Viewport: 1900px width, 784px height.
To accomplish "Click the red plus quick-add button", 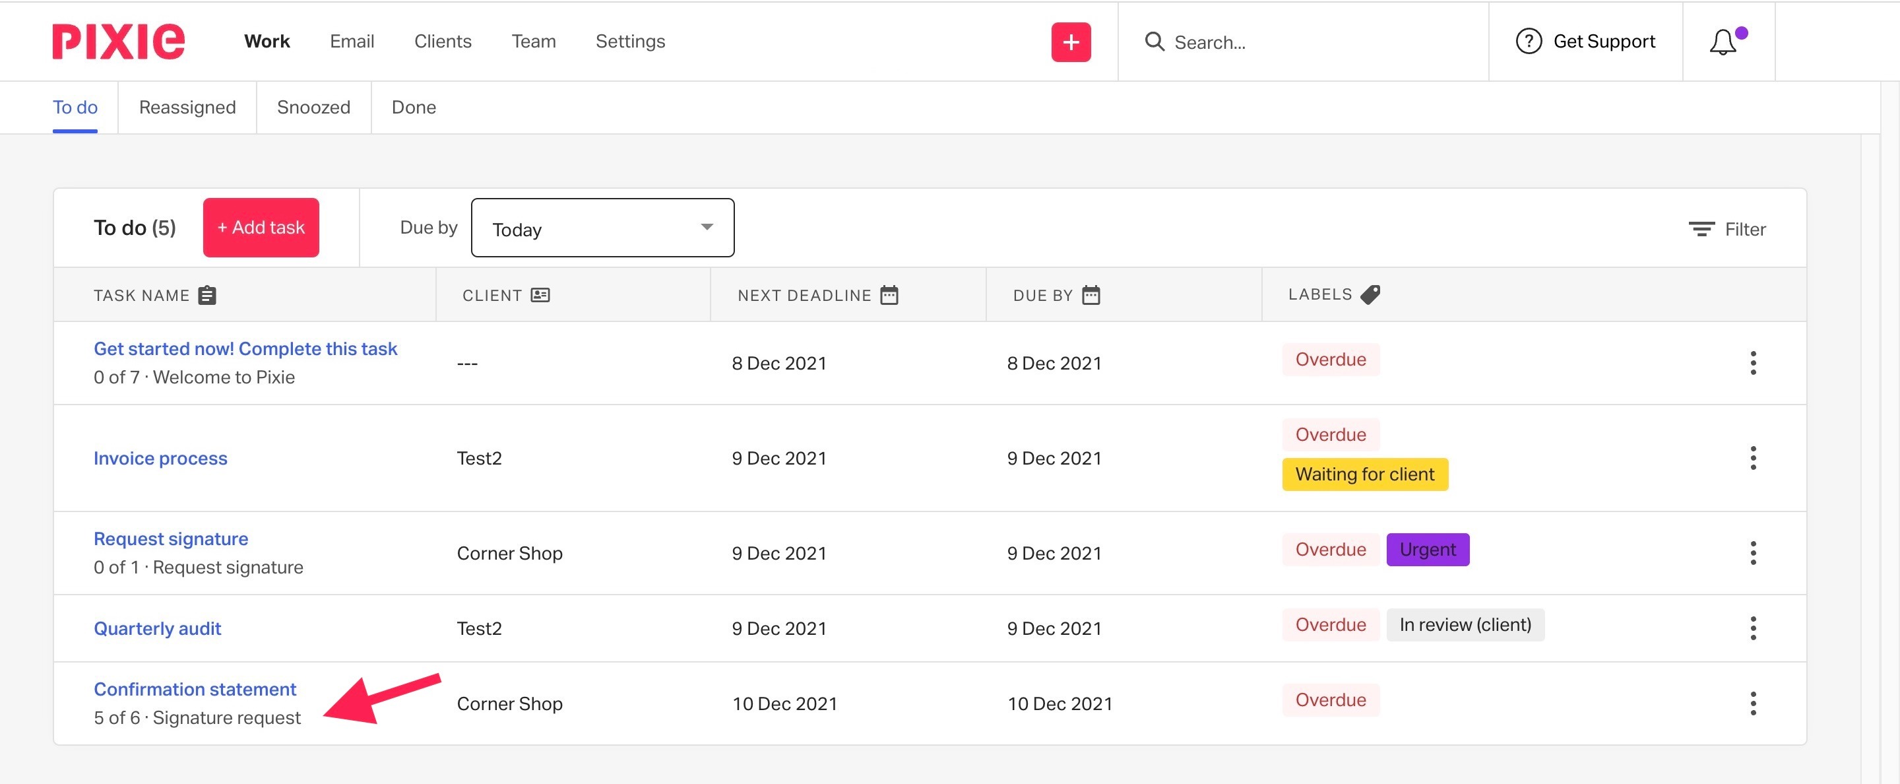I will point(1071,42).
